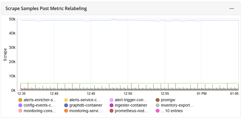The image size is (242, 120).
Task: Select the graphdb-container legend label
Action: [86, 105]
